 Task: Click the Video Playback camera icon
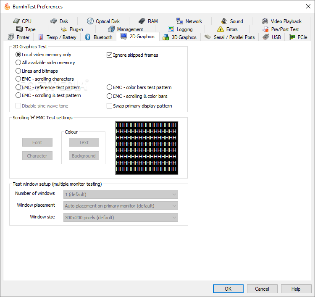click(x=265, y=21)
